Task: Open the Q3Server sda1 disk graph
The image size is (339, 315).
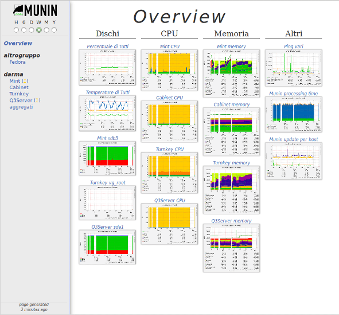Action: coord(107,247)
